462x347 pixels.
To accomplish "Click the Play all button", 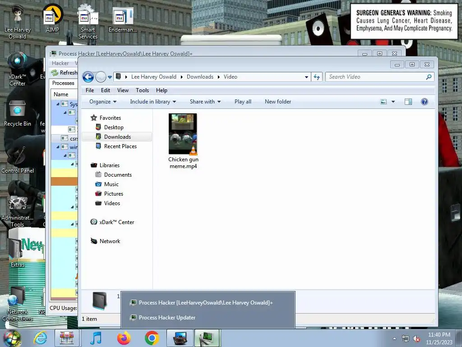I will coord(243,102).
